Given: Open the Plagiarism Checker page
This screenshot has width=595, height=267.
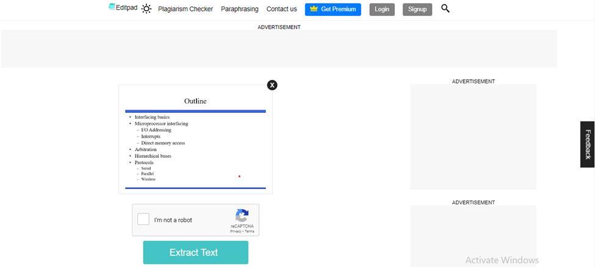Looking at the screenshot, I should 186,9.
